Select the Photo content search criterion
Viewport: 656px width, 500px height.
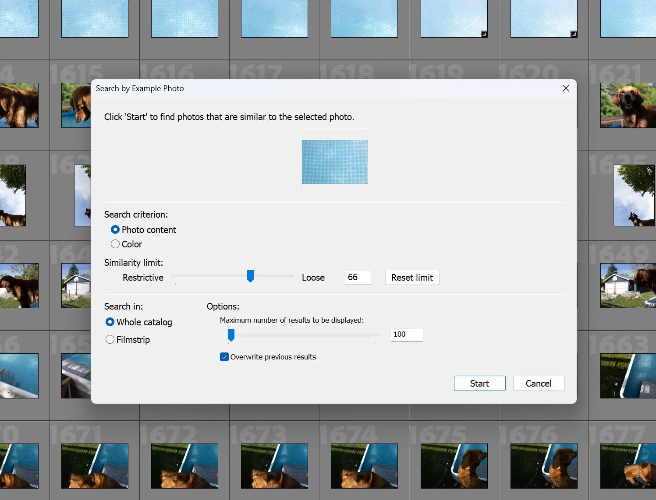pyautogui.click(x=115, y=229)
